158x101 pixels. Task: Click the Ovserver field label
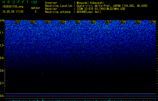pos(51,3)
